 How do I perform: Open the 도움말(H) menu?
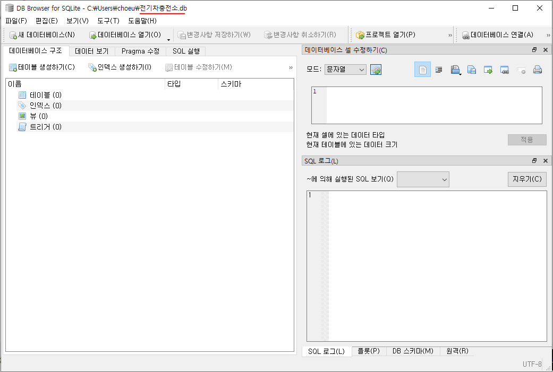[x=142, y=21]
